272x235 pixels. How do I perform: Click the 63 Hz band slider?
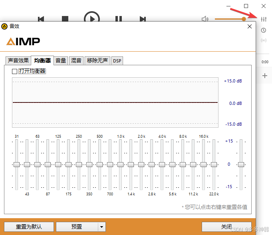(x=37, y=165)
